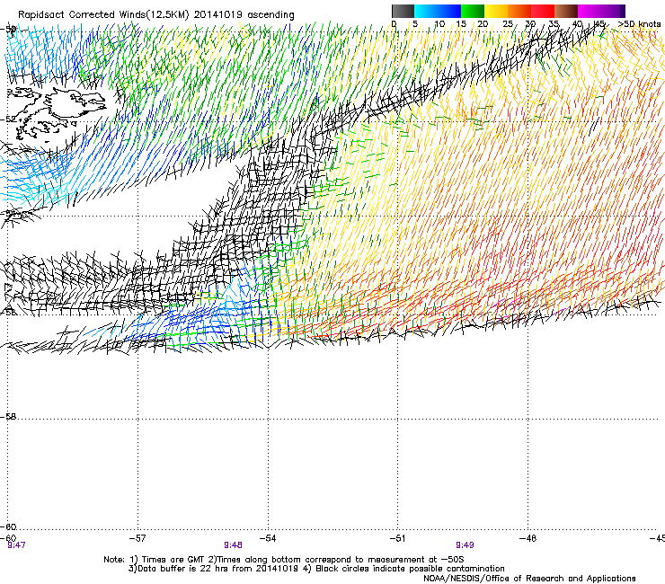Screen dimensions: 665x584
Task: Click the '-51' longitude axis label
Action: point(397,538)
